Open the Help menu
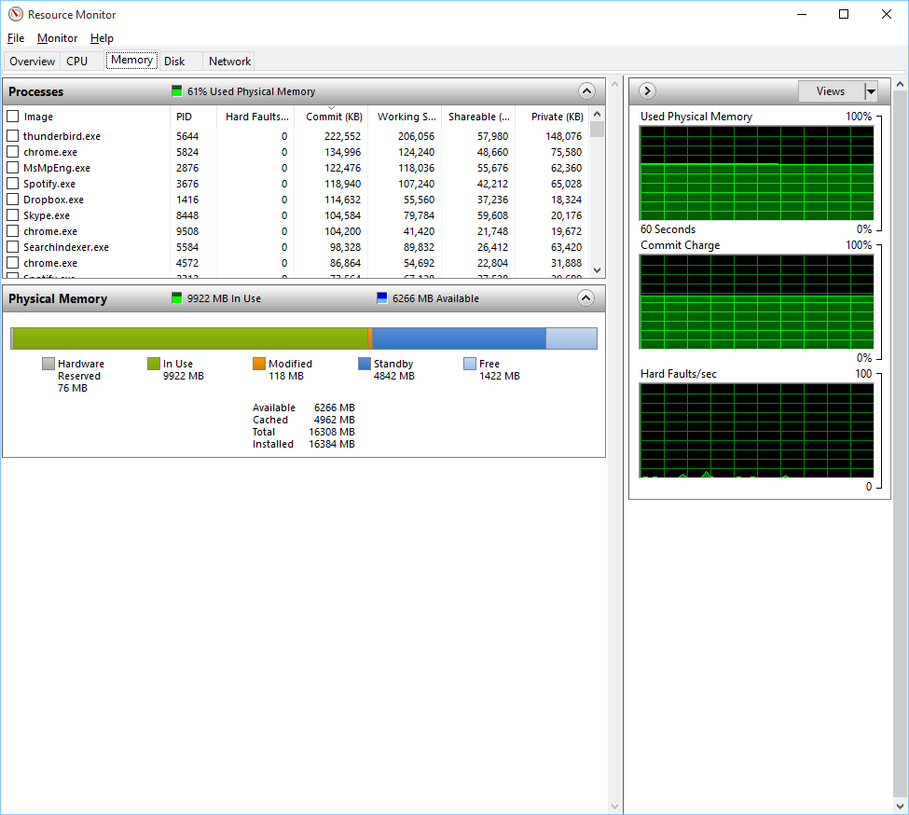Image resolution: width=909 pixels, height=815 pixels. coord(102,38)
